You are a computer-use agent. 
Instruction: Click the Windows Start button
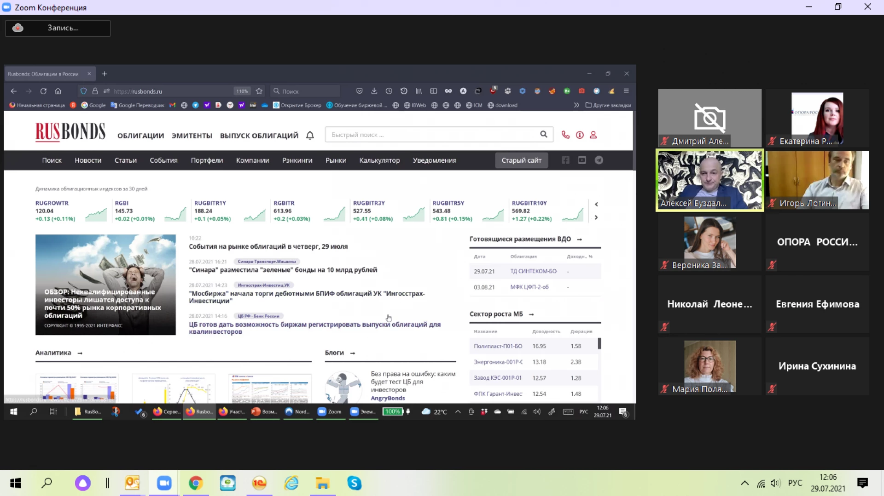pos(15,483)
